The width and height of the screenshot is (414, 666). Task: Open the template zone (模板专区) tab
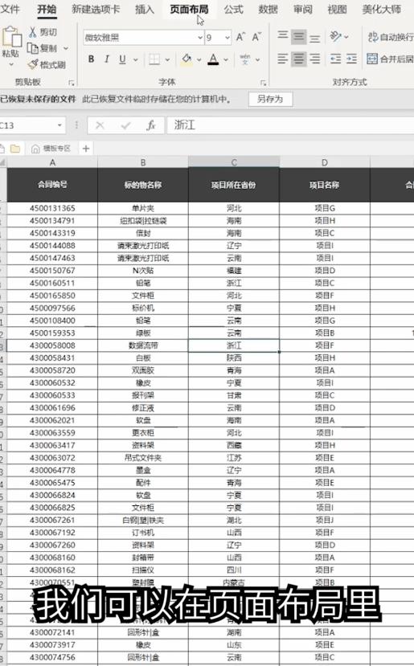(x=51, y=149)
